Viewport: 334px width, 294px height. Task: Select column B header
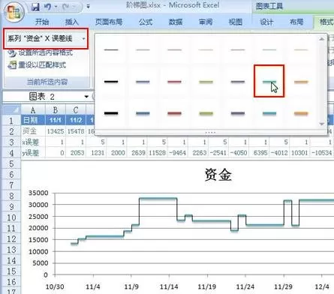(x=56, y=109)
